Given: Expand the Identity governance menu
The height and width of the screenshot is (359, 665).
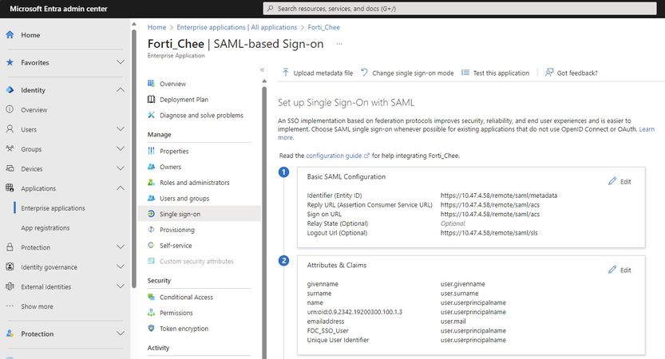Looking at the screenshot, I should coord(121,267).
